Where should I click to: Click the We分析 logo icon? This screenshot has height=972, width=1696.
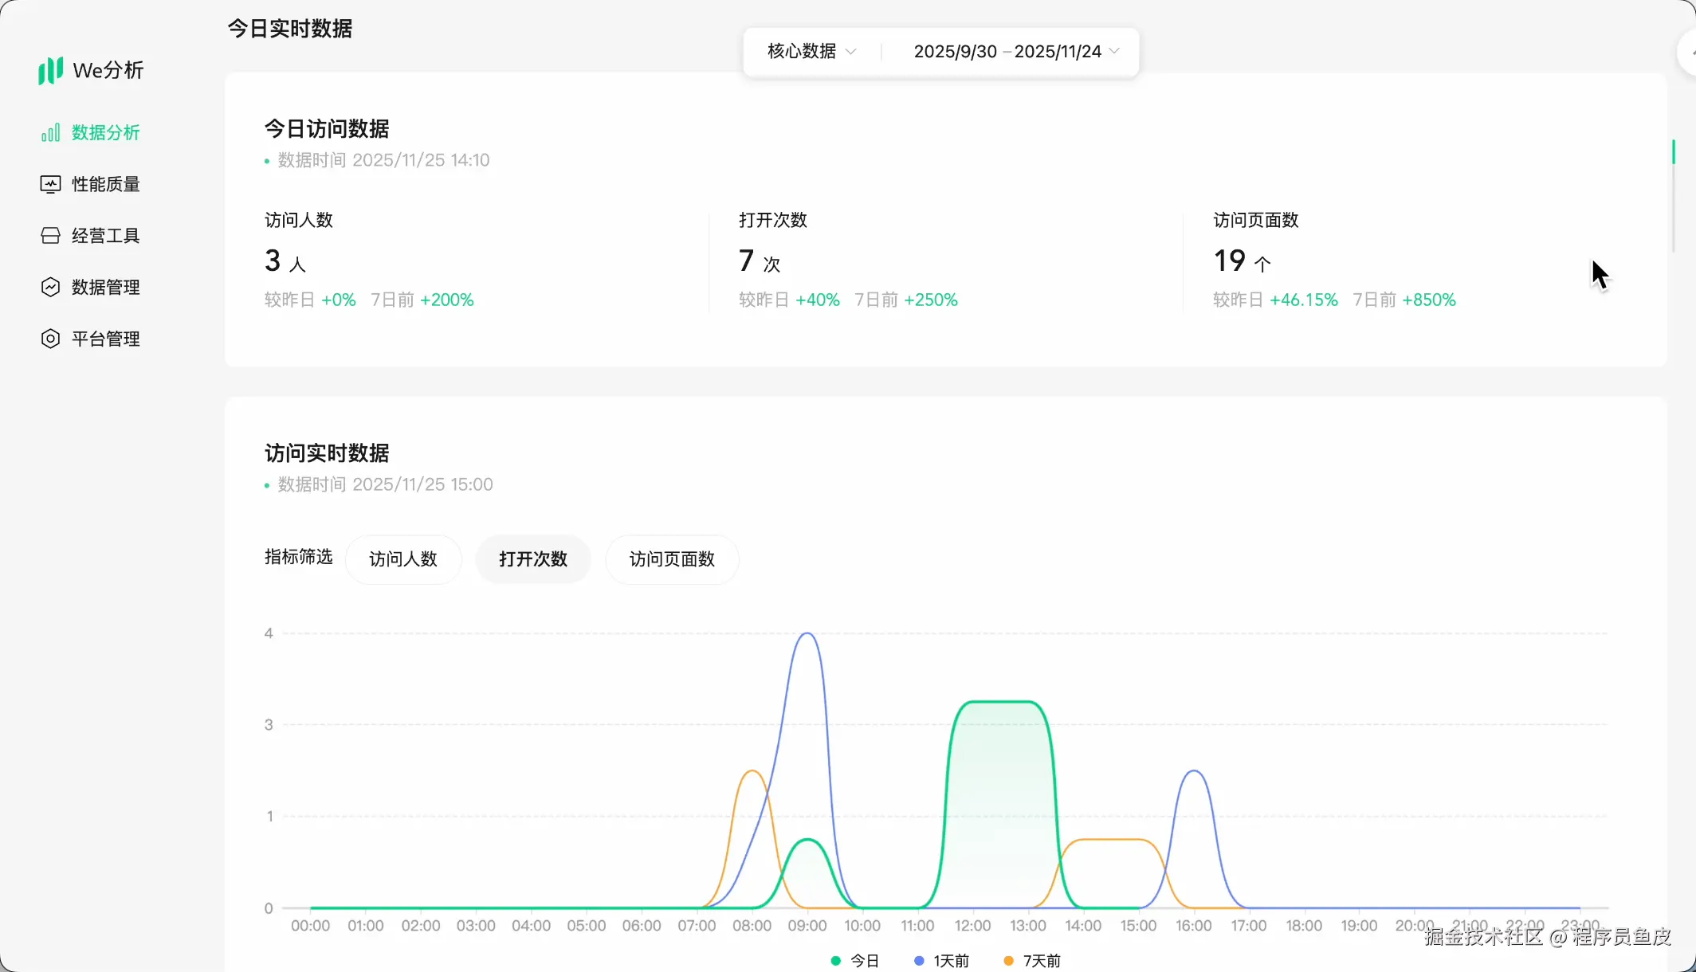[50, 70]
